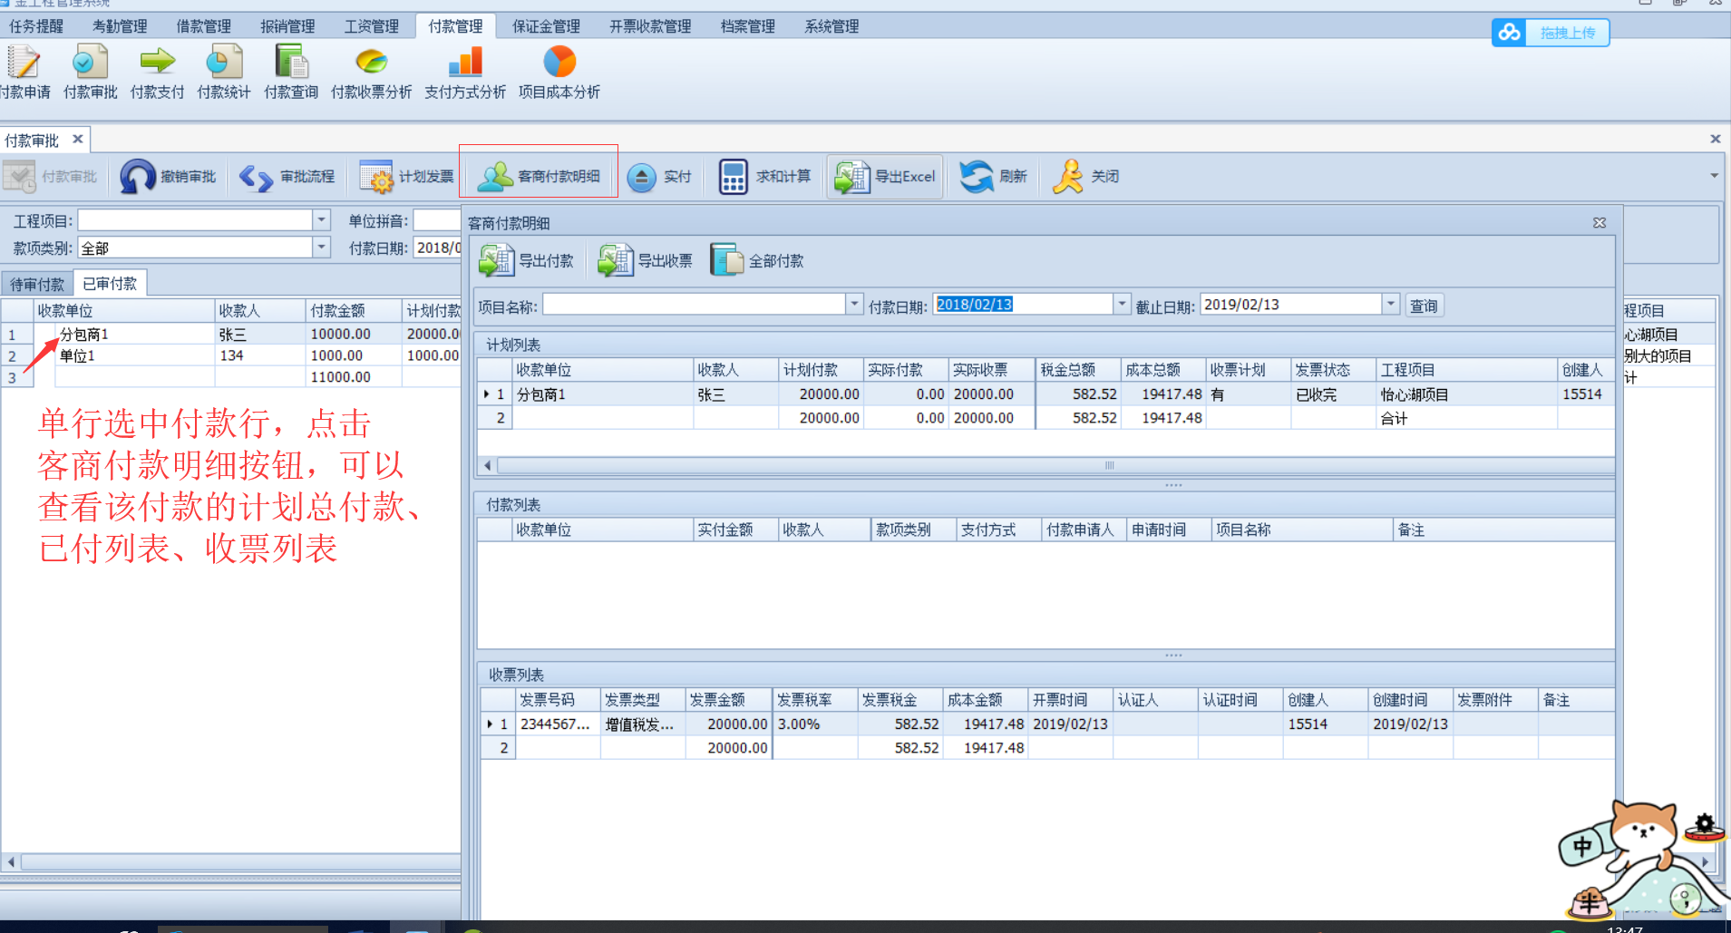Click the greyed 付款审批 toolbar button

coord(51,177)
